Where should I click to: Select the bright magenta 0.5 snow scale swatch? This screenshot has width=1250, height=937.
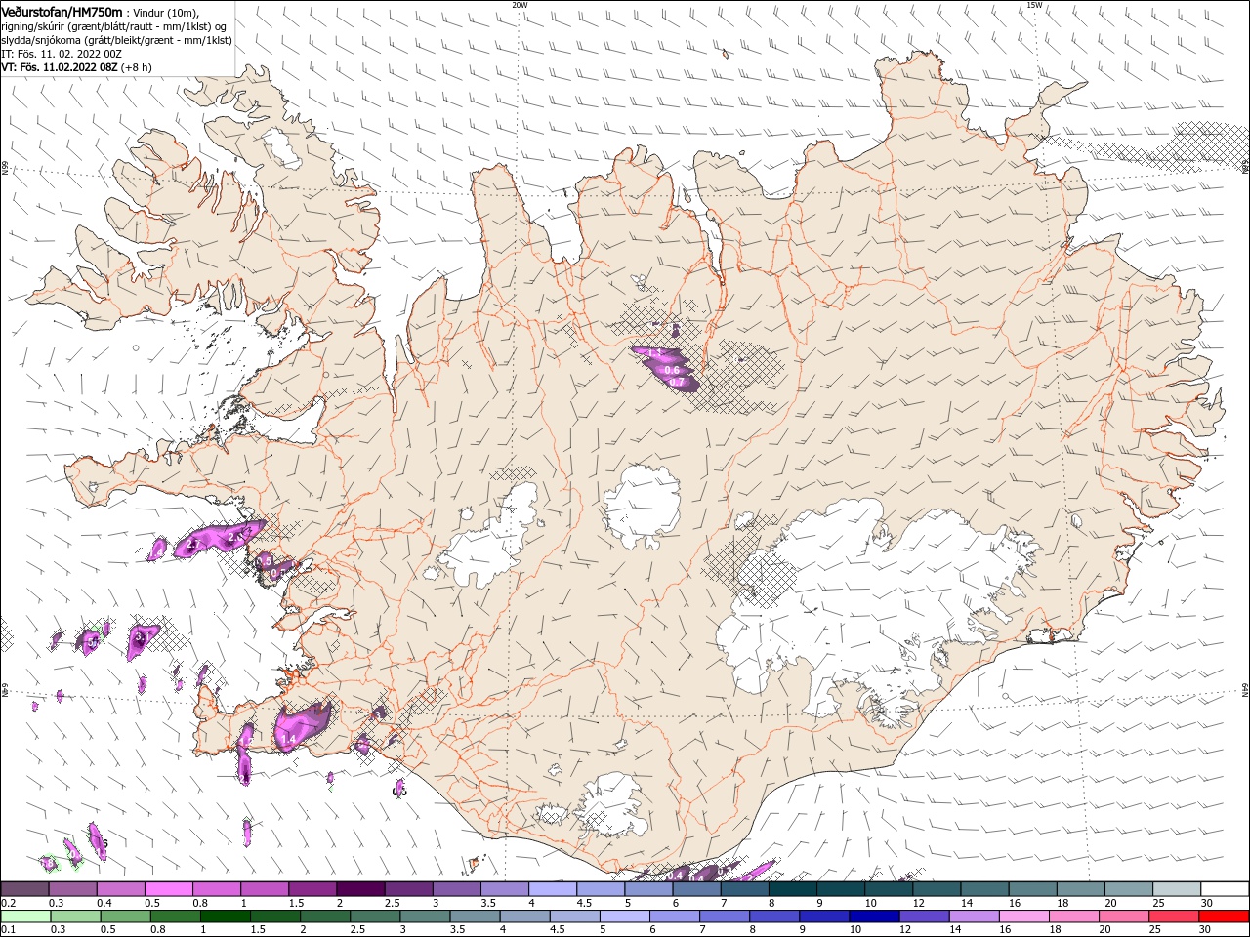click(x=168, y=889)
